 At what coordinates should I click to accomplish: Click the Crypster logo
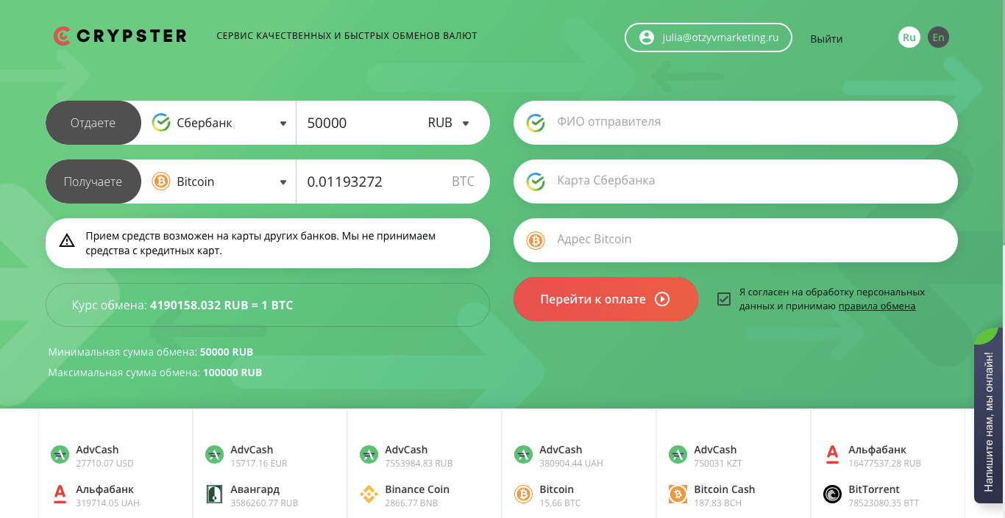[120, 35]
